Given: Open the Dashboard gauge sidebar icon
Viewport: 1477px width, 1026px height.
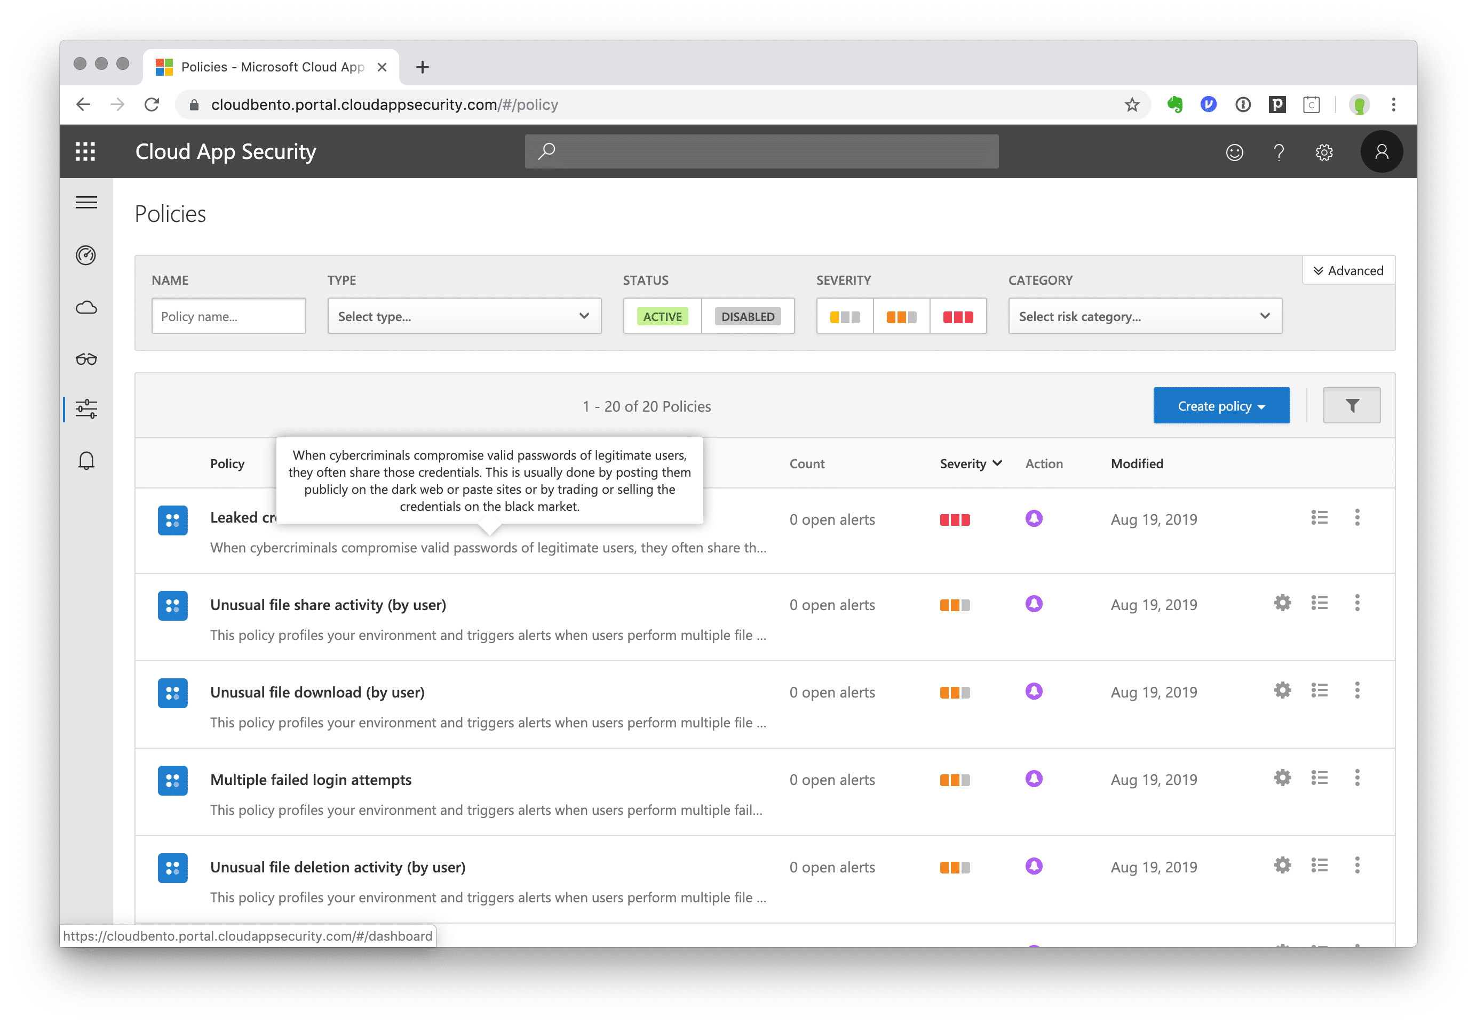Looking at the screenshot, I should tap(86, 255).
